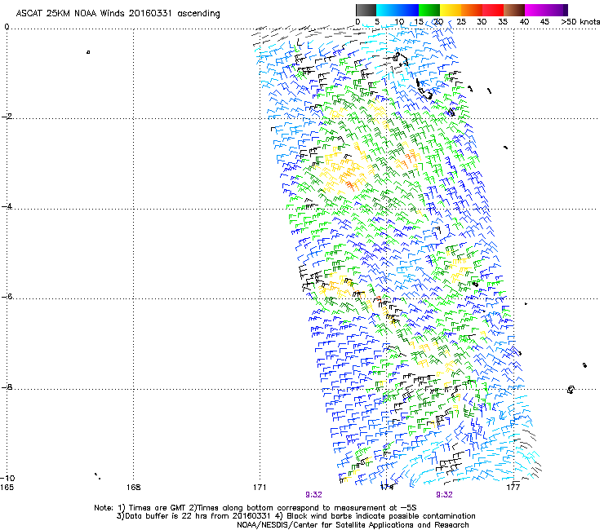
Task: Click the note line about 'Data buffer is 22 hrs'
Action: (x=295, y=516)
